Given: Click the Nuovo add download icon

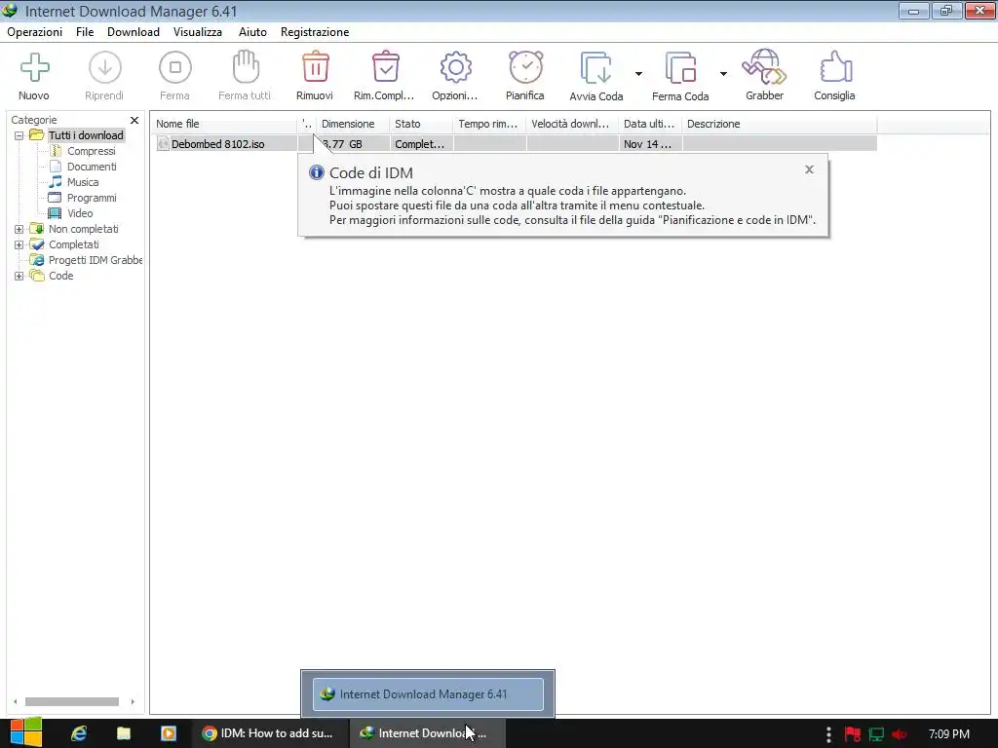Looking at the screenshot, I should point(34,67).
